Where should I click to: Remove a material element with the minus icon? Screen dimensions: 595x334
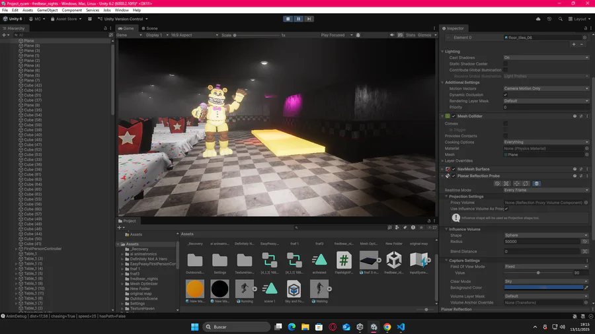[581, 44]
